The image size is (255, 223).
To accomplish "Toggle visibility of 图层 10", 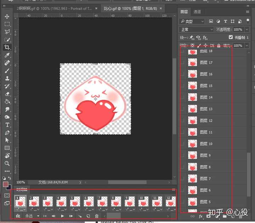I will click(182, 144).
